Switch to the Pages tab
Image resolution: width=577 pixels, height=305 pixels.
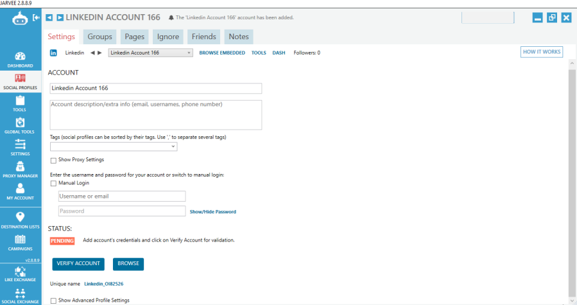[134, 37]
